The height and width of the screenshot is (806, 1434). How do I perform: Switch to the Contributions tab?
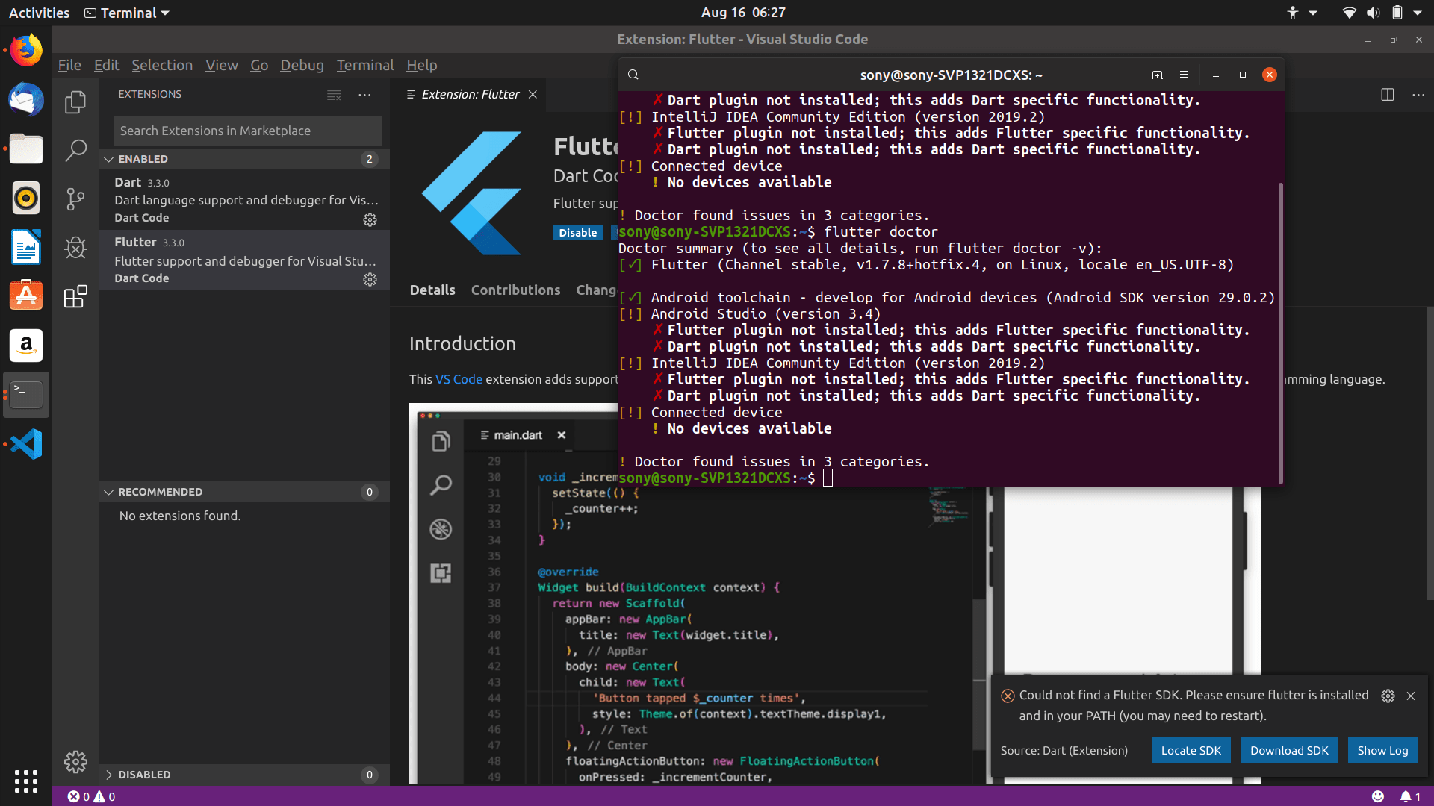515,290
